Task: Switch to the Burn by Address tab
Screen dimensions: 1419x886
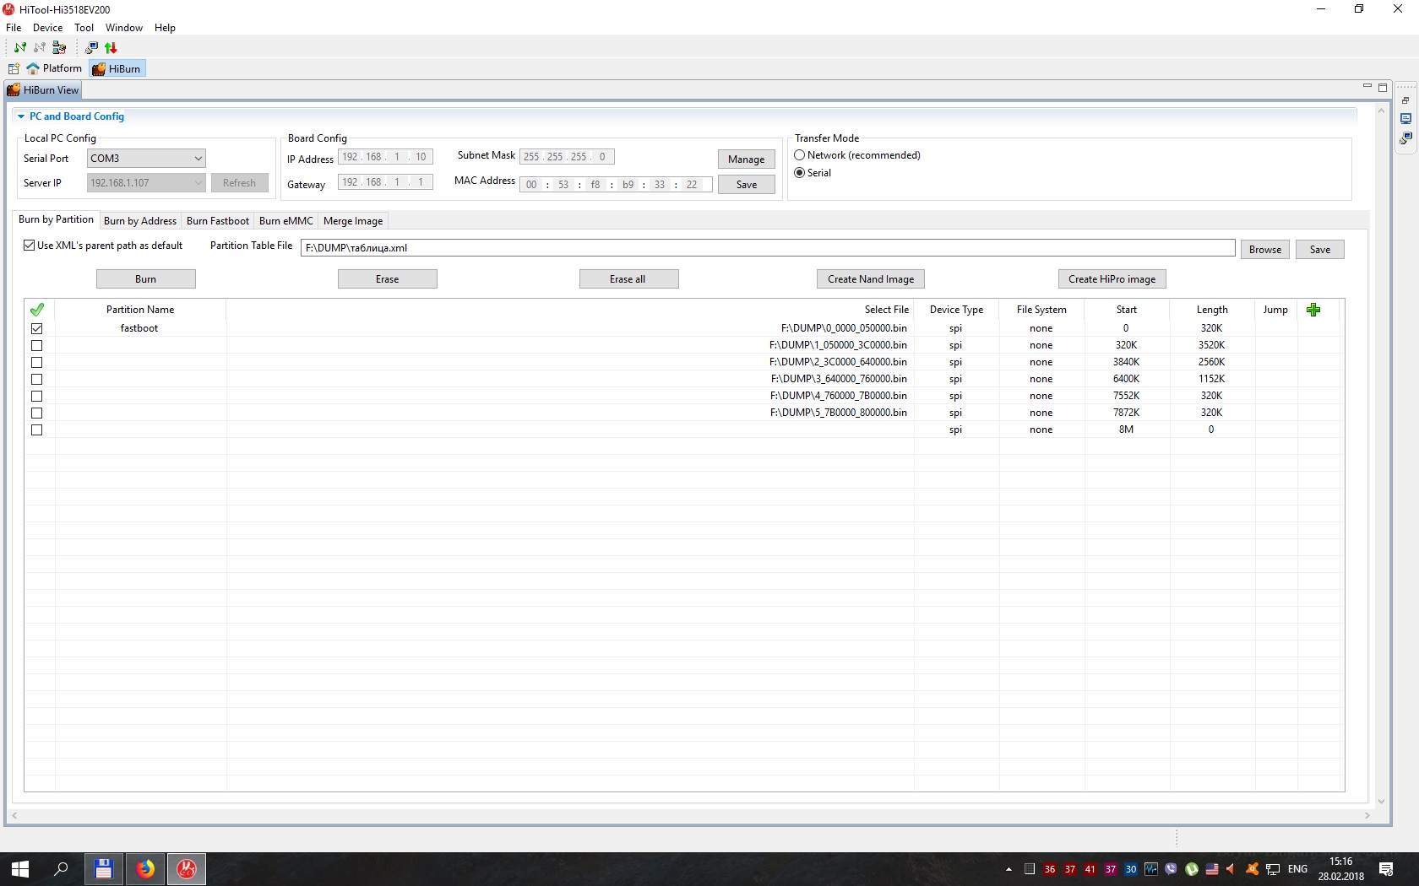Action: pos(139,221)
